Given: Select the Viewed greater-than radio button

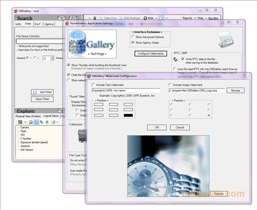Looking at the screenshot, I should point(27,58).
